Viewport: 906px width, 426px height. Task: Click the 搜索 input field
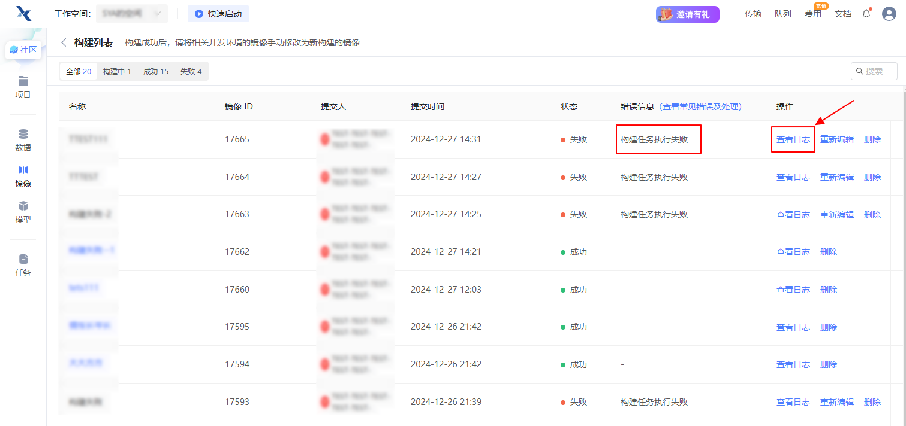coord(879,71)
